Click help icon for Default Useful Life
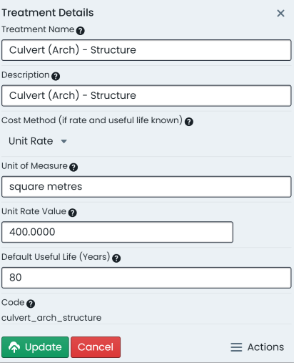 pos(116,258)
